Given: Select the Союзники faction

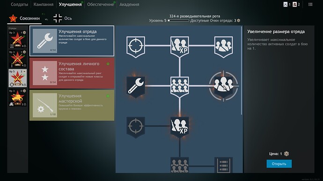Looking at the screenshot, I should click(24, 19).
